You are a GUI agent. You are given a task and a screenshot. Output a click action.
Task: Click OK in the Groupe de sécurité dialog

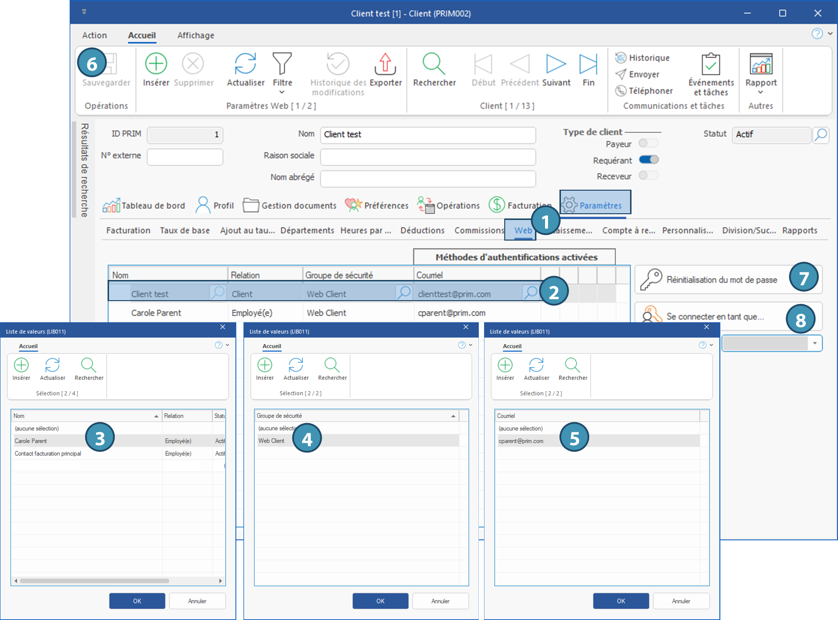(380, 601)
